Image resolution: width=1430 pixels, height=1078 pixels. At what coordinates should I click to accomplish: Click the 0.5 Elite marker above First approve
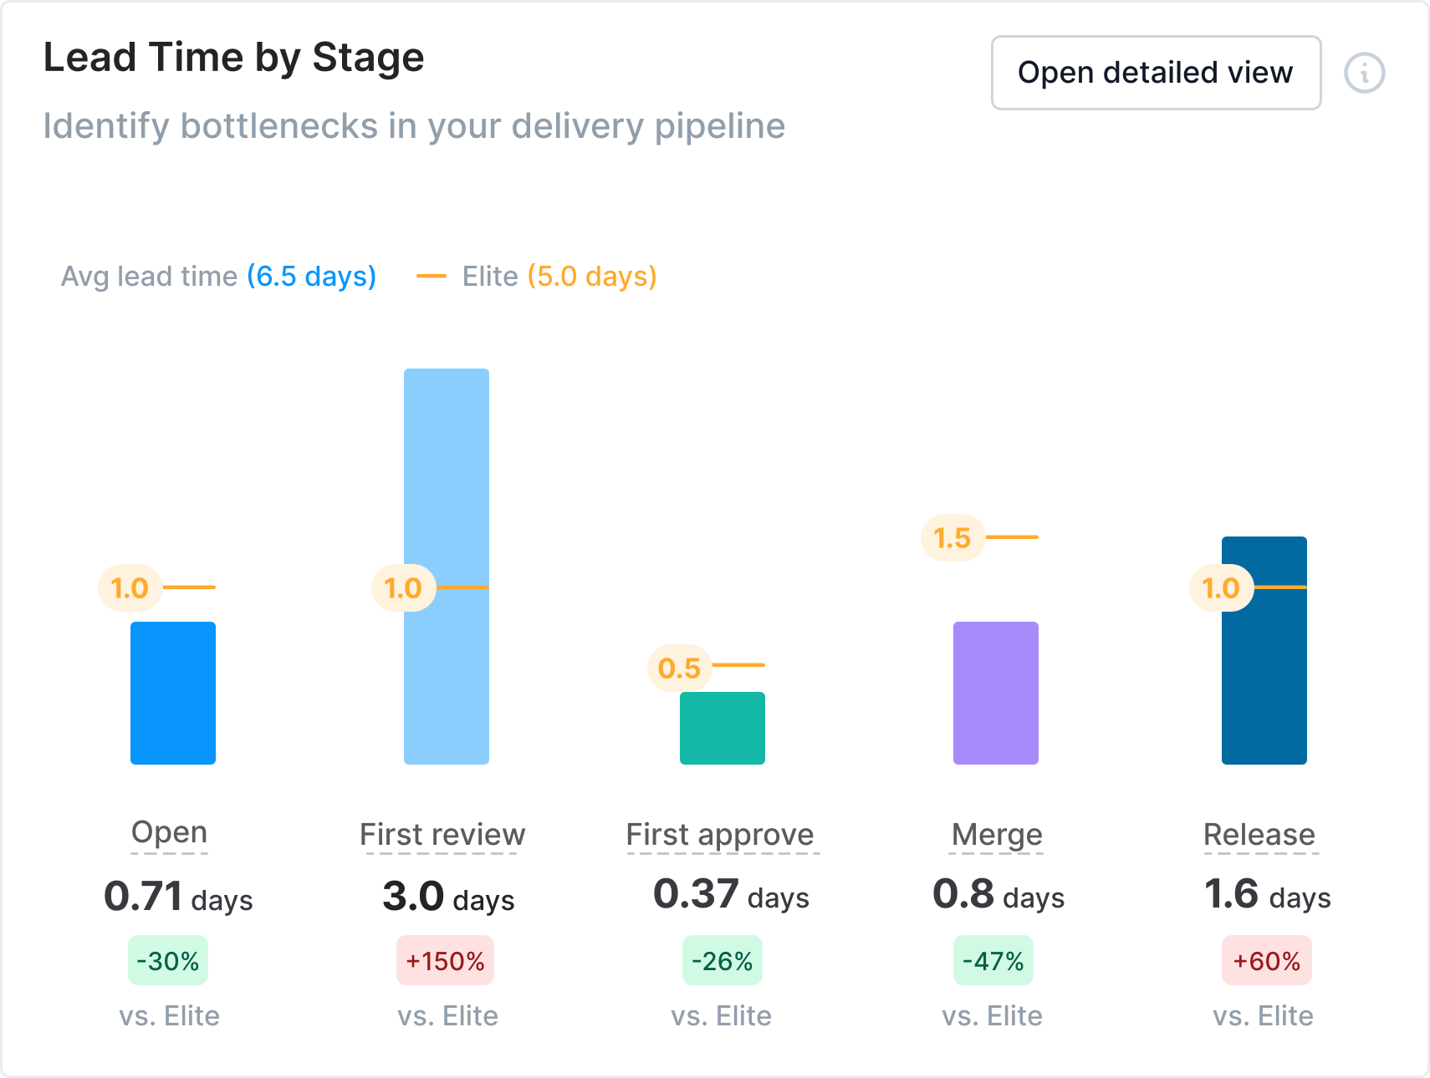click(679, 669)
